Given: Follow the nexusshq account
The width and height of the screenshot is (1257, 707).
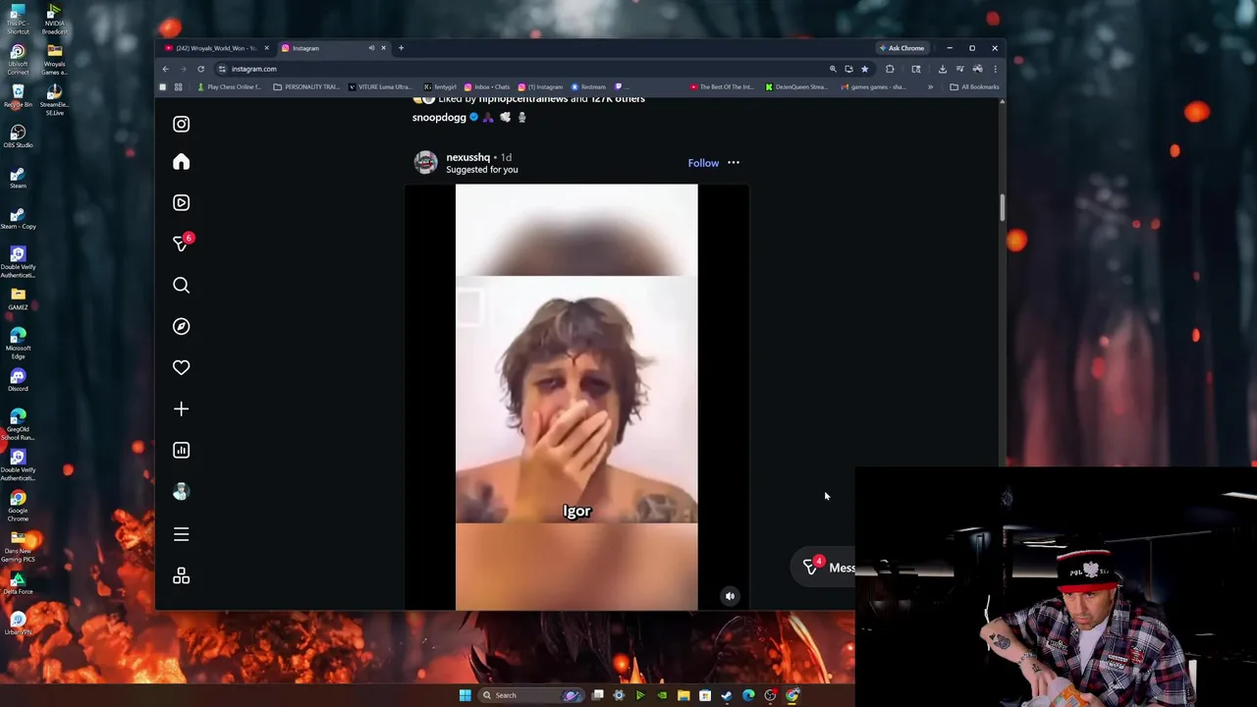Looking at the screenshot, I should (703, 163).
